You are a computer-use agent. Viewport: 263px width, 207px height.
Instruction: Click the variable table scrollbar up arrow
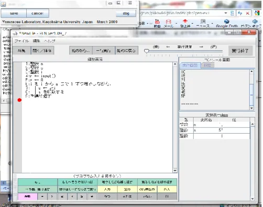tap(253, 124)
